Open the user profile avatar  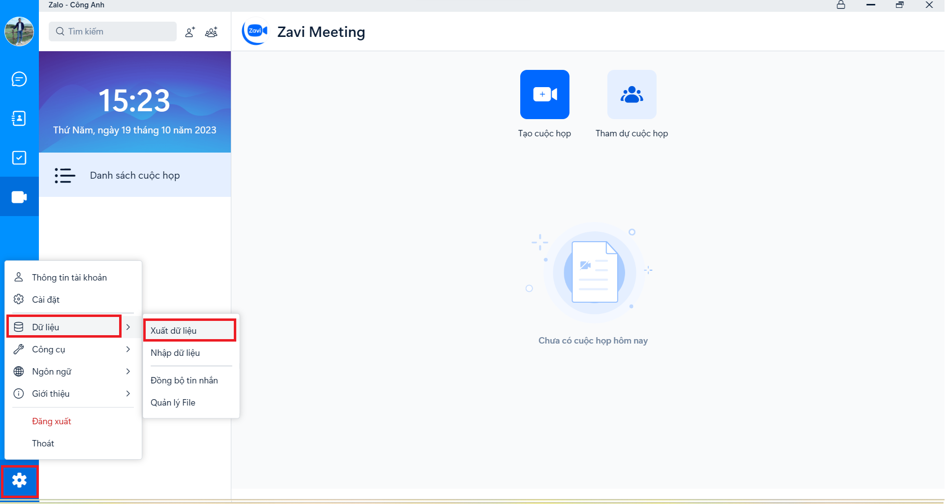[19, 31]
